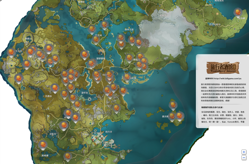
Task: Click the southernmost marker at the map's bottom edge
Action: 68,157
